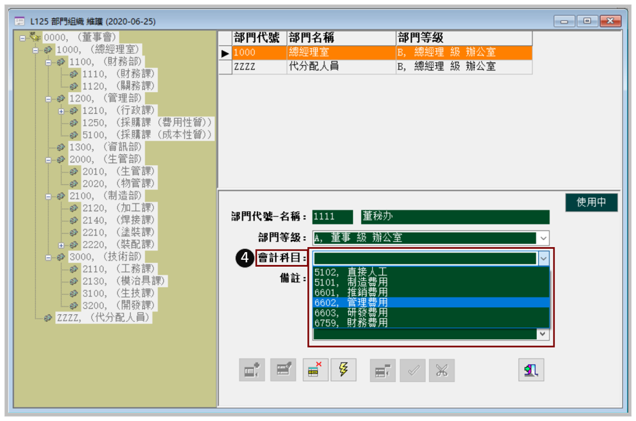Choose 5102 直接人工 from the list

point(431,272)
